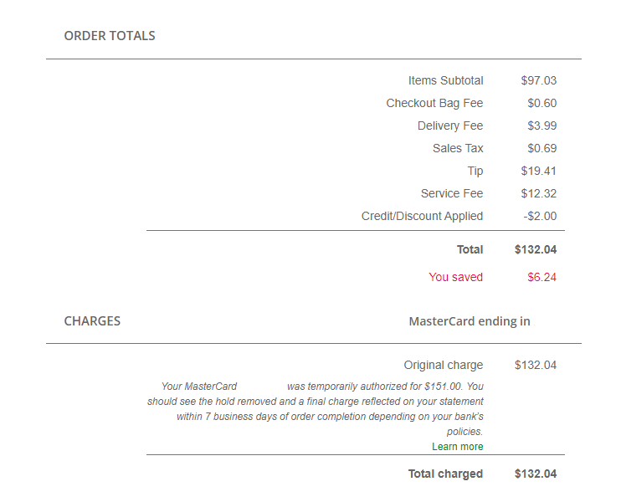
Task: Click the -$2.00 discount amount
Action: [x=540, y=217]
